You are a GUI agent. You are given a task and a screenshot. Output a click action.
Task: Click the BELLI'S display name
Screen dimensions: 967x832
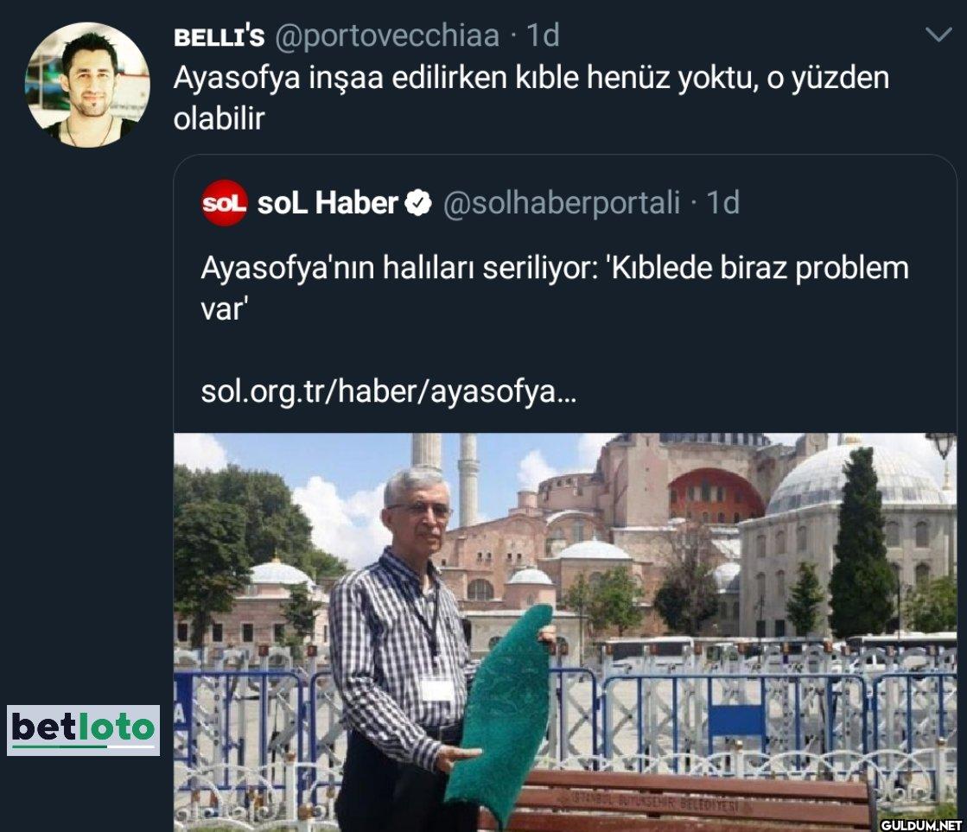[219, 37]
